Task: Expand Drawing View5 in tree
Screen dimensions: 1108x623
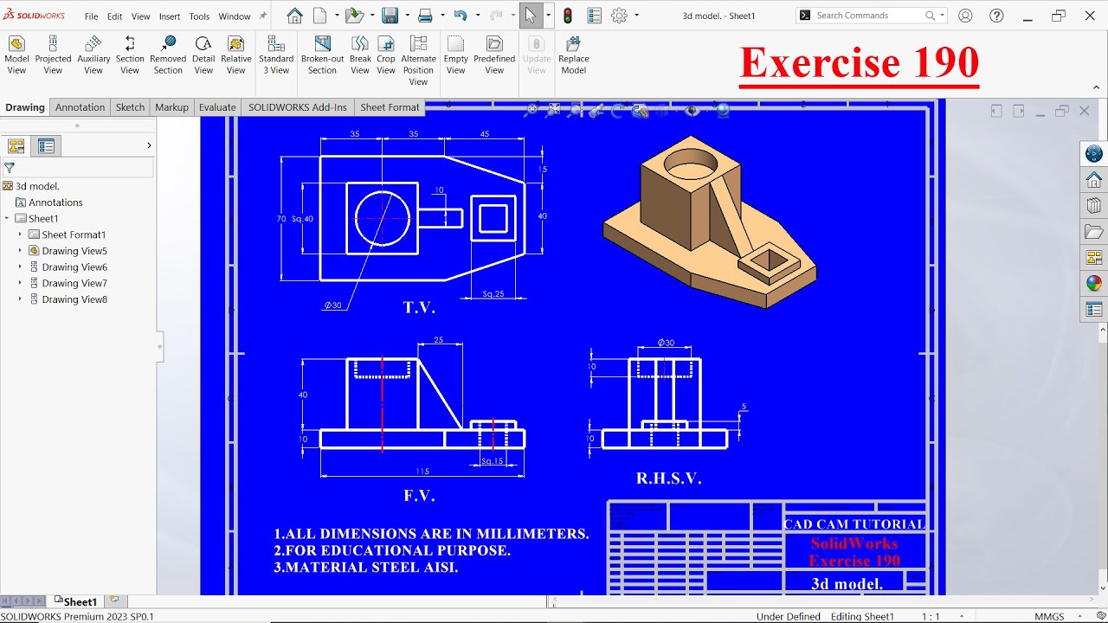Action: coord(20,251)
